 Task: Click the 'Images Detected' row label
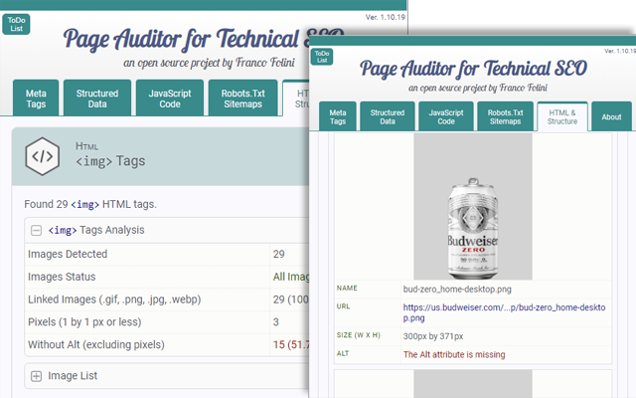[x=68, y=254]
